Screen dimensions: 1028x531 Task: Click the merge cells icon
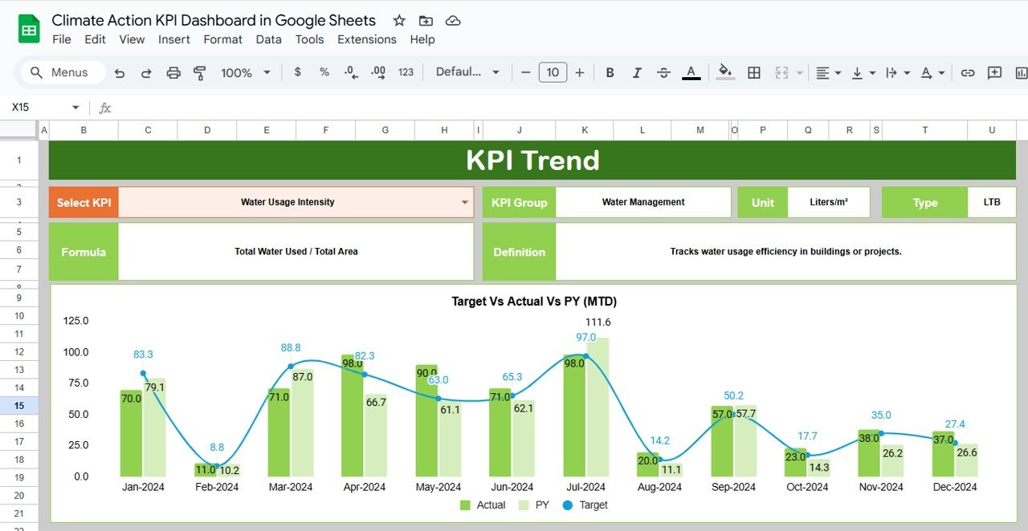tap(781, 72)
